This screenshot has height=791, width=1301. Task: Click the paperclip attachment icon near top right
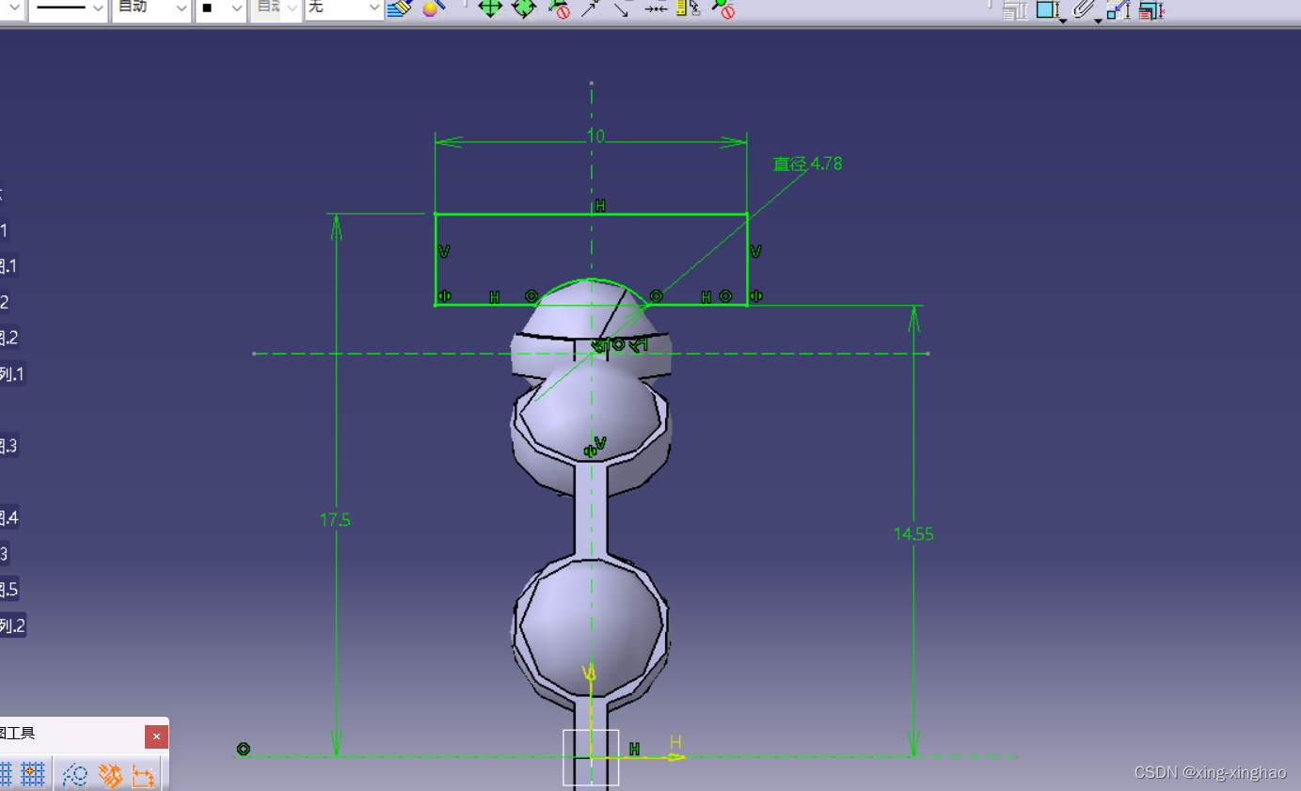tap(1083, 10)
